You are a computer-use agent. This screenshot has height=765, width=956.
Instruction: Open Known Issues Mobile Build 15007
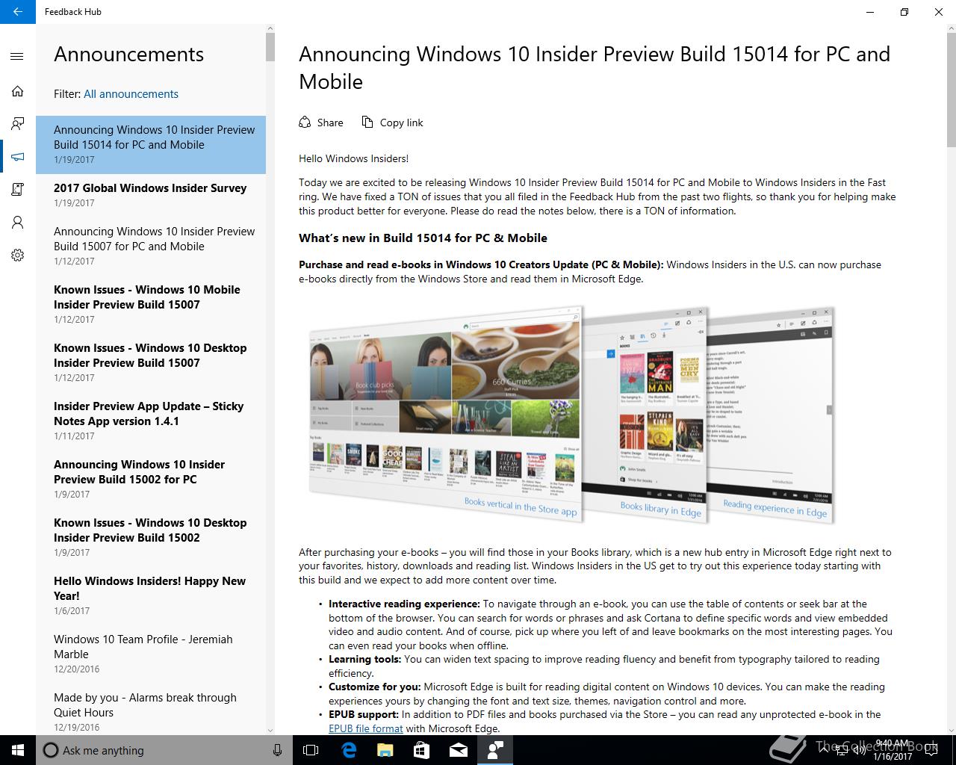pyautogui.click(x=151, y=304)
